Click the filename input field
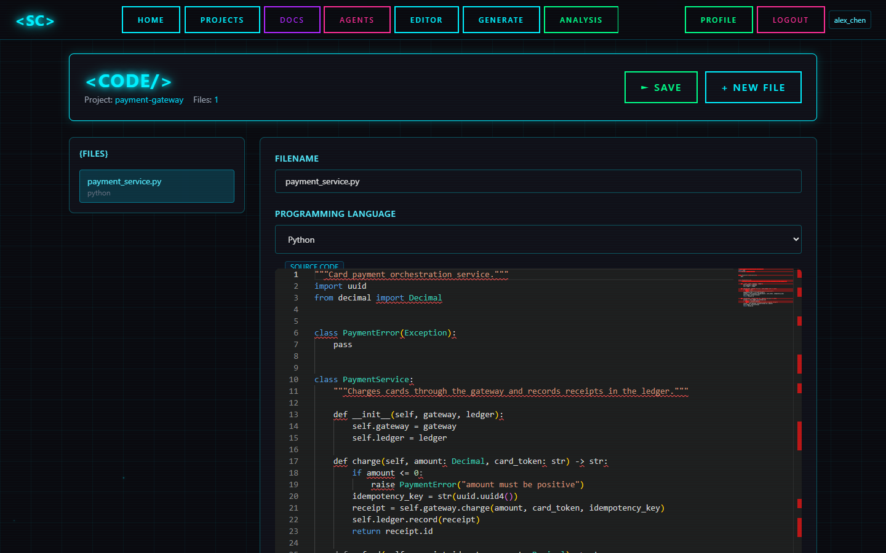Image resolution: width=886 pixels, height=553 pixels. click(x=538, y=181)
